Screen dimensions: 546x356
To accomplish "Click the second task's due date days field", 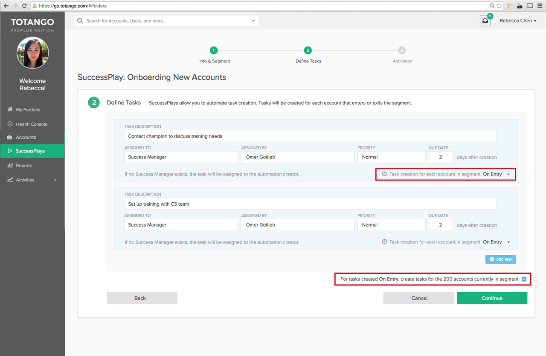I will click(x=441, y=225).
